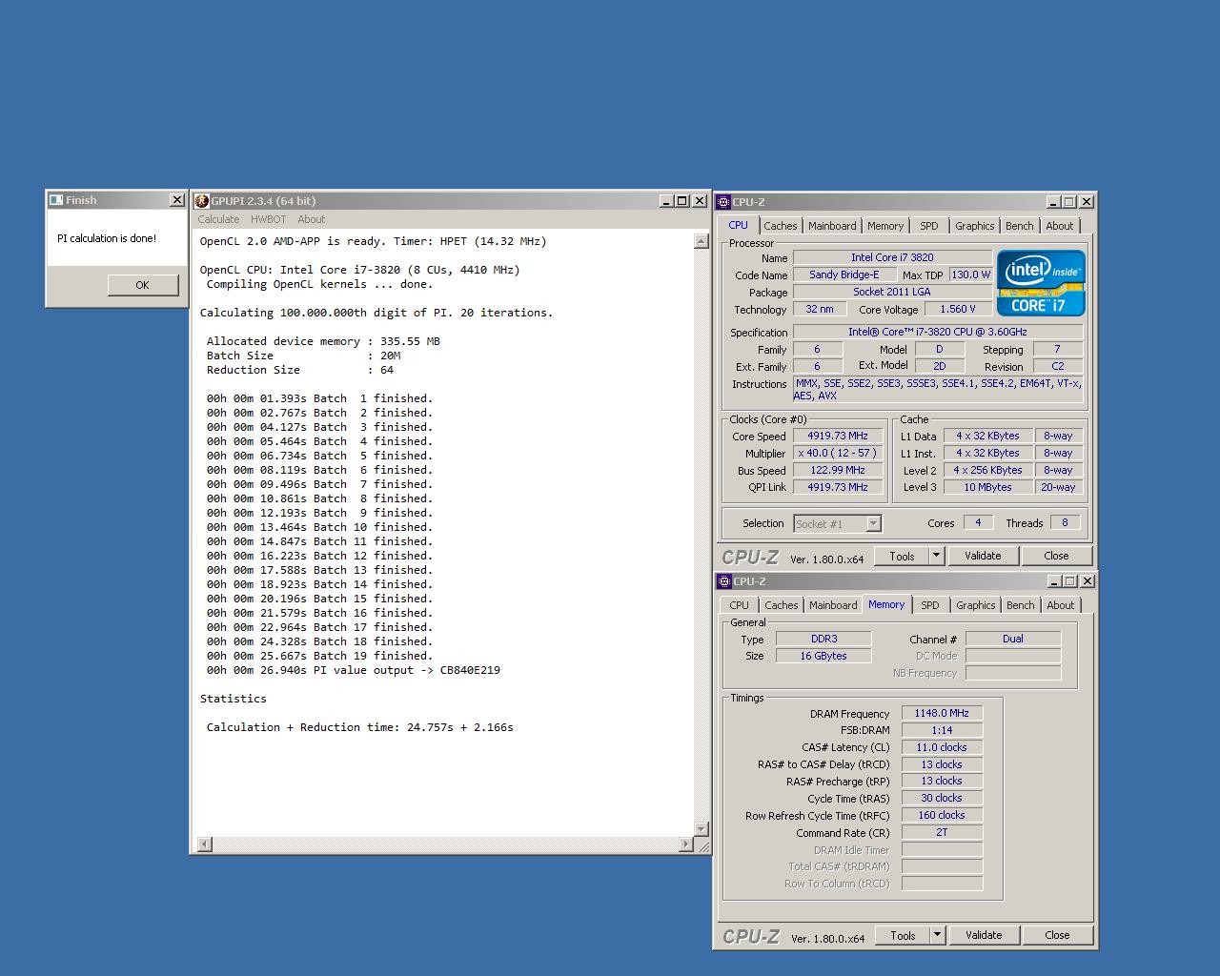Image resolution: width=1220 pixels, height=976 pixels.
Task: Switch to Mainboard tab in lower CPU-Z
Action: coord(833,605)
